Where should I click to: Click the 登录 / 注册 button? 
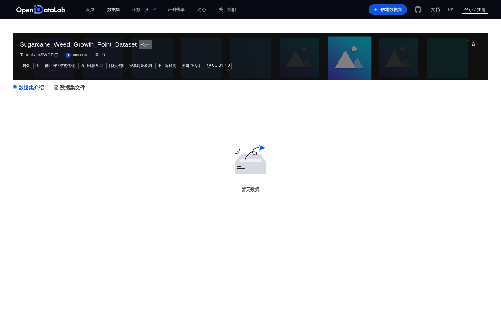click(475, 9)
